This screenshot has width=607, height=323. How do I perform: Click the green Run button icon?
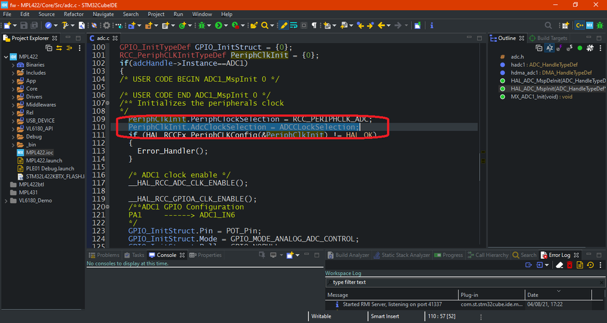pos(218,25)
